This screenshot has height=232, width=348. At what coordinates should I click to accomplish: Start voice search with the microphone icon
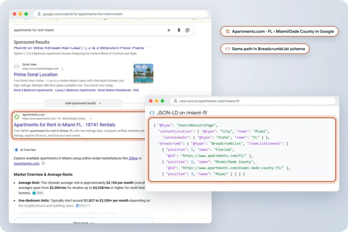coord(179,30)
